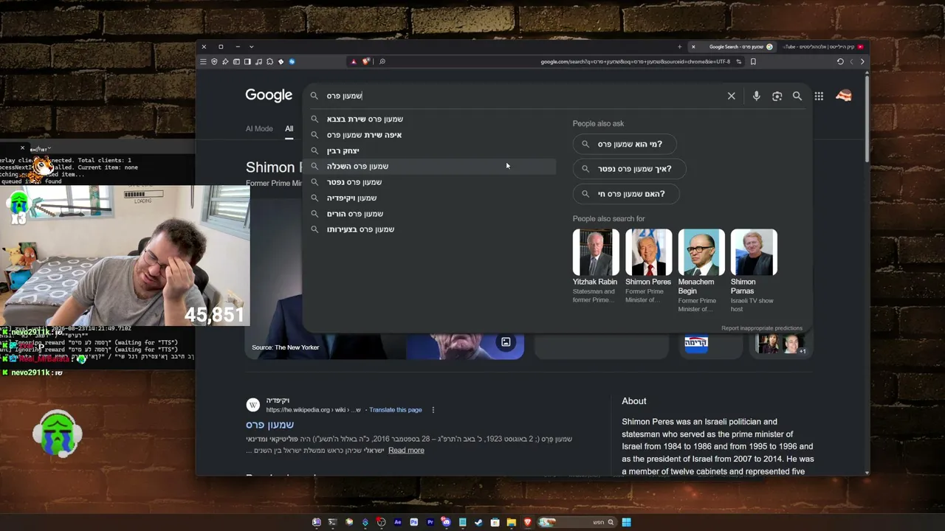Click 'Source: The New Yorker' caption
945x531 pixels.
click(x=286, y=347)
